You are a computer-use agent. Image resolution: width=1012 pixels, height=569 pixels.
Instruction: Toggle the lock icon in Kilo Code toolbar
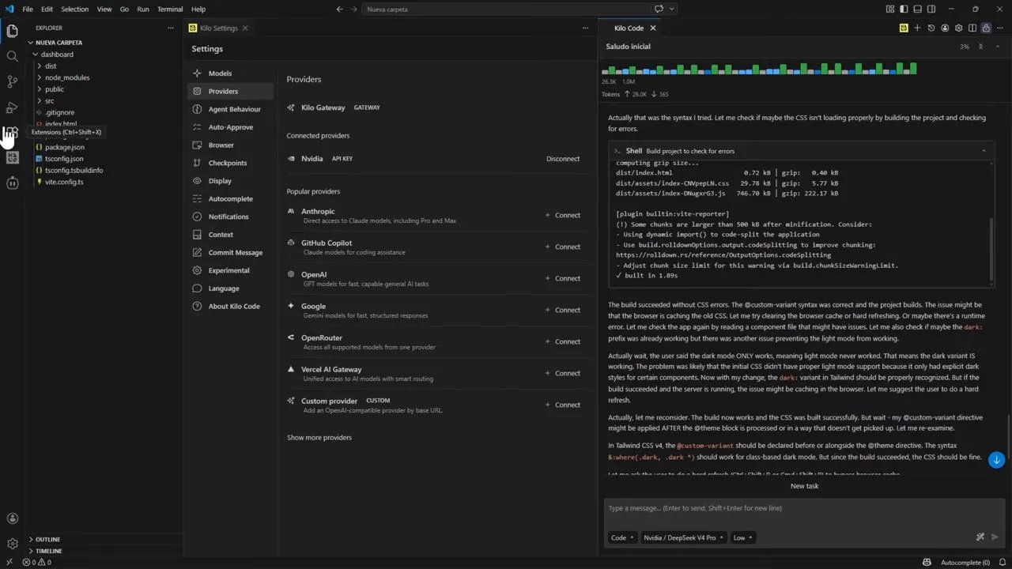[x=986, y=28]
